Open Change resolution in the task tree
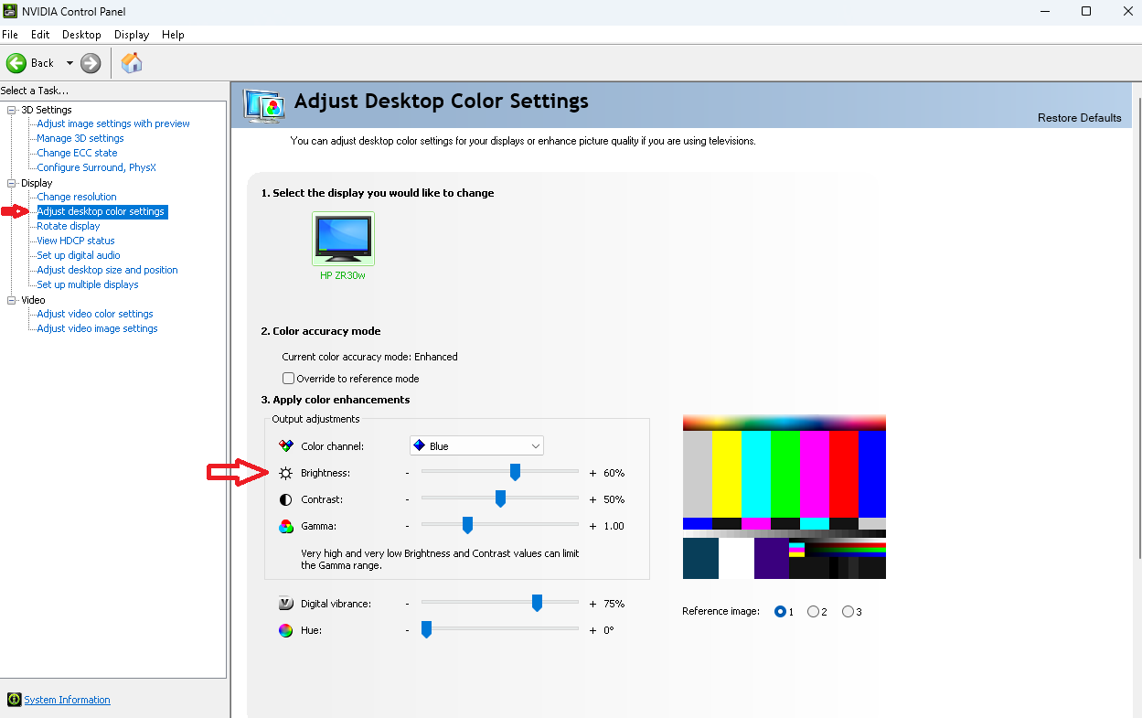Screen dimensions: 1142x718 pos(77,197)
